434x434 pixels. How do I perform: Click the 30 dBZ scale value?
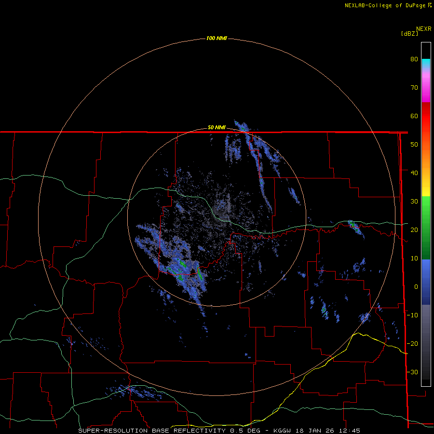414,202
